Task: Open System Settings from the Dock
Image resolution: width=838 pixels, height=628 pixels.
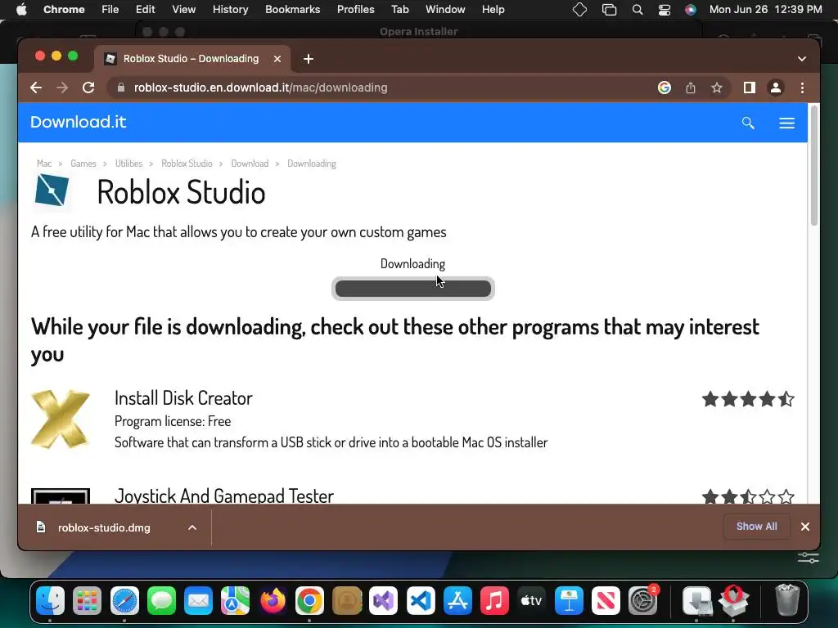Action: [x=643, y=601]
